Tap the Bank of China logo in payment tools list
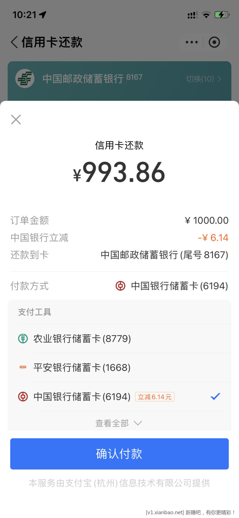This screenshot has height=518, width=239. point(23,396)
